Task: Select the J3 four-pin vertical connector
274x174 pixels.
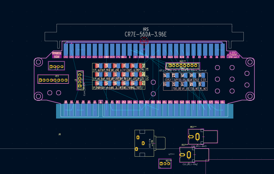Action: 80,80
